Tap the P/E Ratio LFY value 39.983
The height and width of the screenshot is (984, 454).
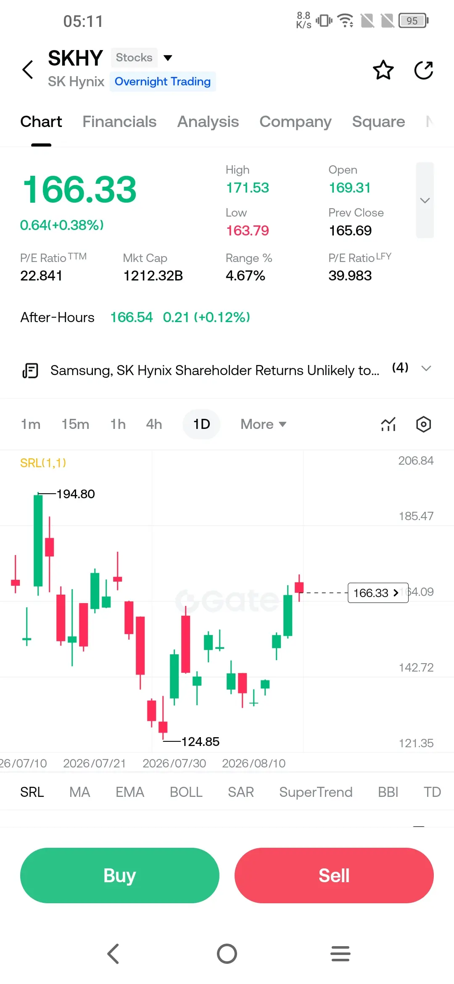coord(350,275)
